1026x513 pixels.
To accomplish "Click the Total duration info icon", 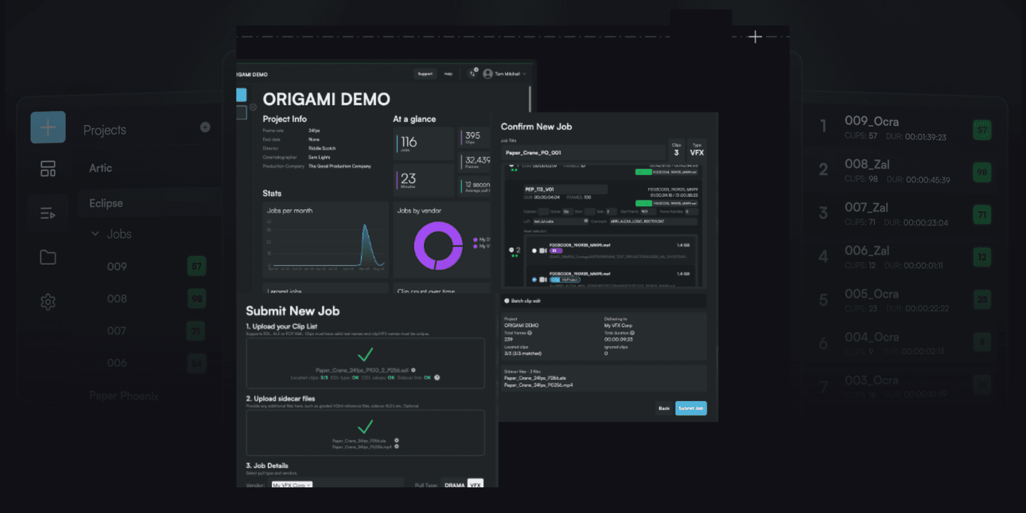I will click(x=632, y=333).
